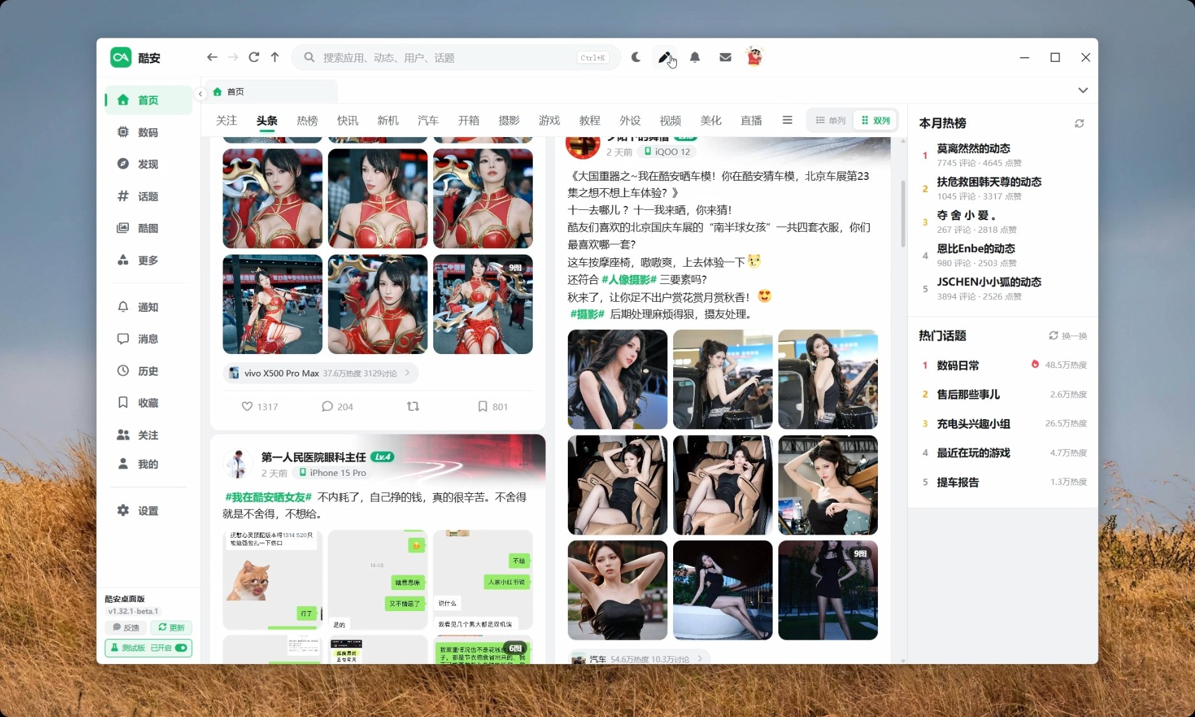The height and width of the screenshot is (717, 1195).
Task: Open 酷图 in the sidebar
Action: click(148, 228)
